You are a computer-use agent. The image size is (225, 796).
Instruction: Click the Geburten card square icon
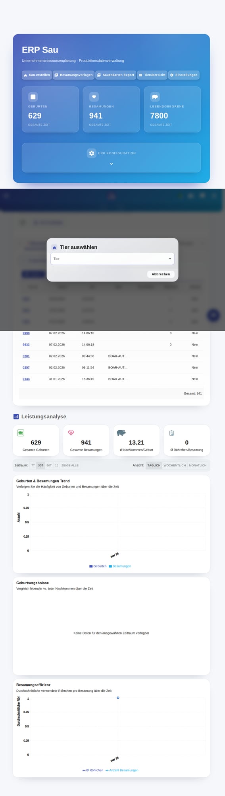(33, 97)
